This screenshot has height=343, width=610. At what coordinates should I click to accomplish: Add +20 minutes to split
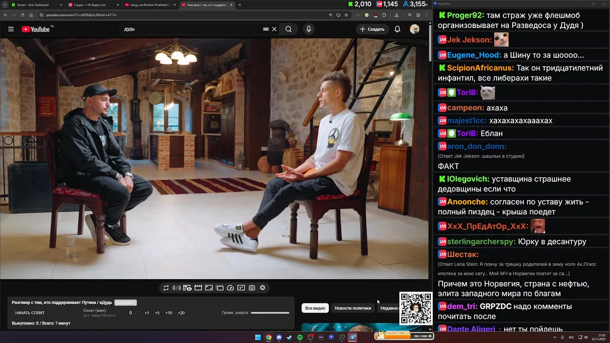(181, 313)
